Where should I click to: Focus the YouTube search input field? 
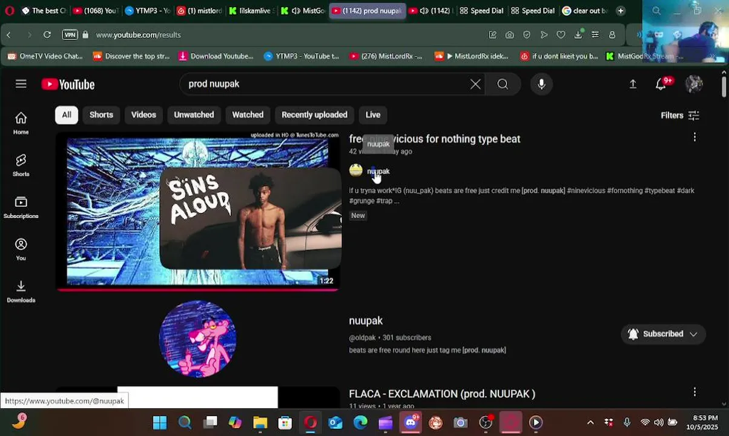(327, 84)
